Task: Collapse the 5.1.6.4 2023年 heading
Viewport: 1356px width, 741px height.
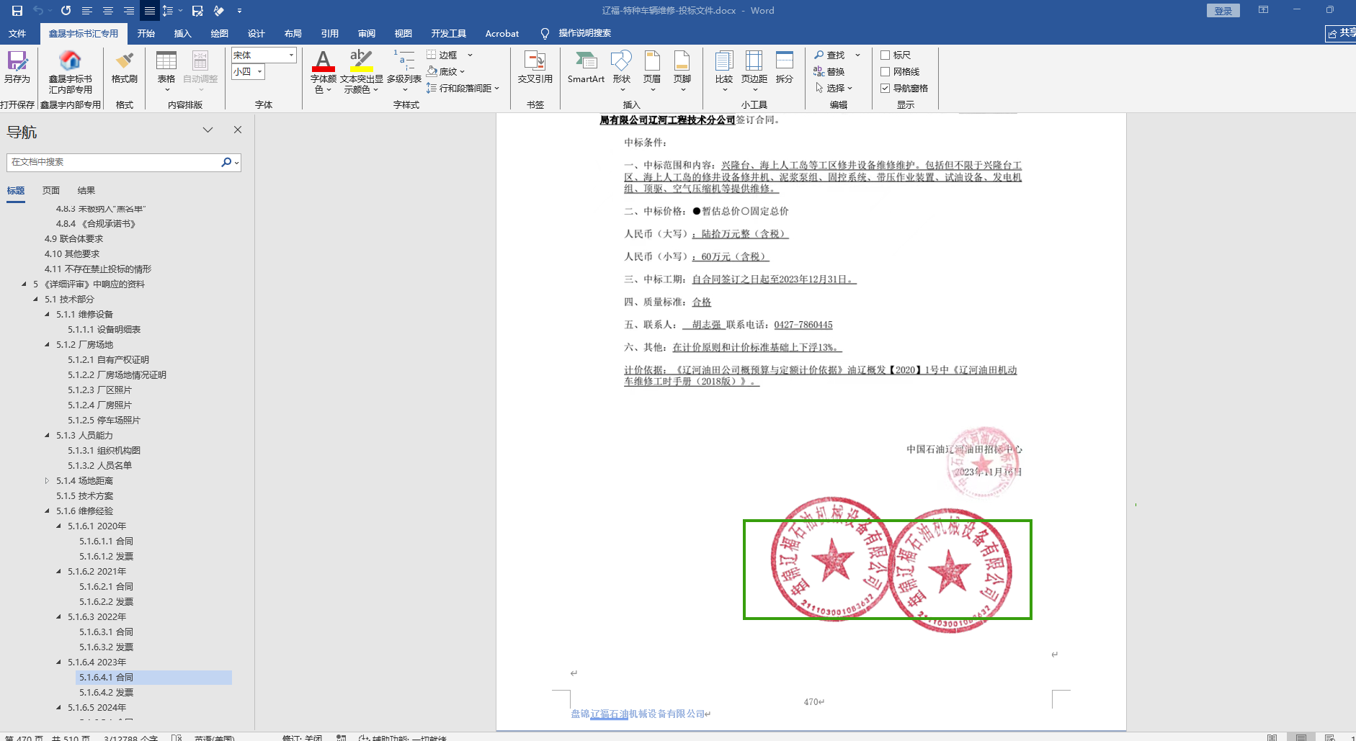Action: (x=59, y=663)
